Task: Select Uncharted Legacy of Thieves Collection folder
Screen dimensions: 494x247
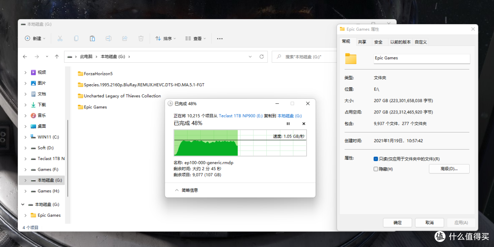Action: (x=119, y=96)
